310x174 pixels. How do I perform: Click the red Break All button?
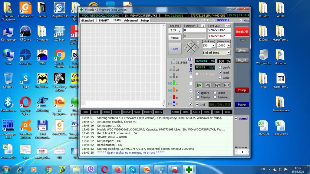point(242,32)
